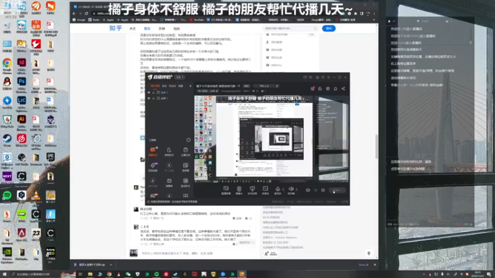
Task: Toggle lock on first scene source
Action: tap(153, 93)
